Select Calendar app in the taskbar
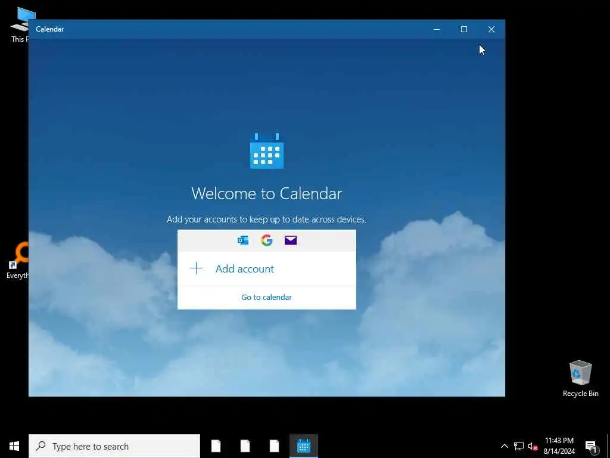This screenshot has height=458, width=610. (303, 446)
